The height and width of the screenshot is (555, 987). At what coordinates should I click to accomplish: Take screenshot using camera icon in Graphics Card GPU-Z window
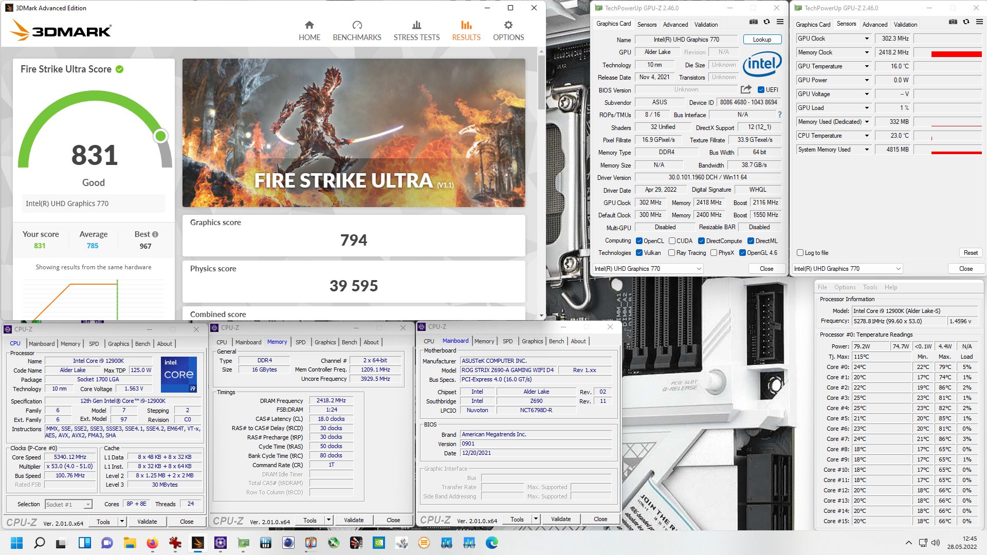pos(753,22)
